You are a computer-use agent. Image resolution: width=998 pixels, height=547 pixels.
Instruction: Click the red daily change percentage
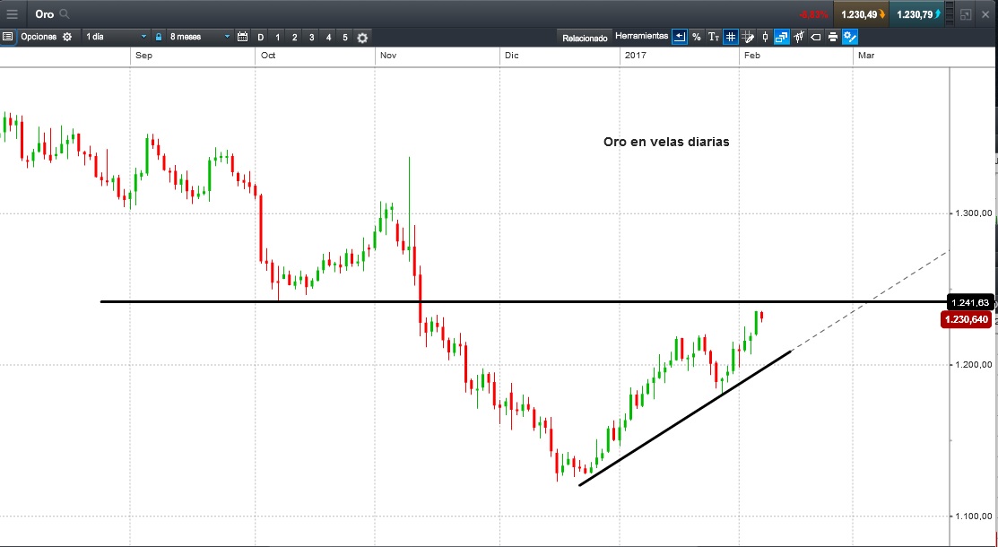coord(814,14)
